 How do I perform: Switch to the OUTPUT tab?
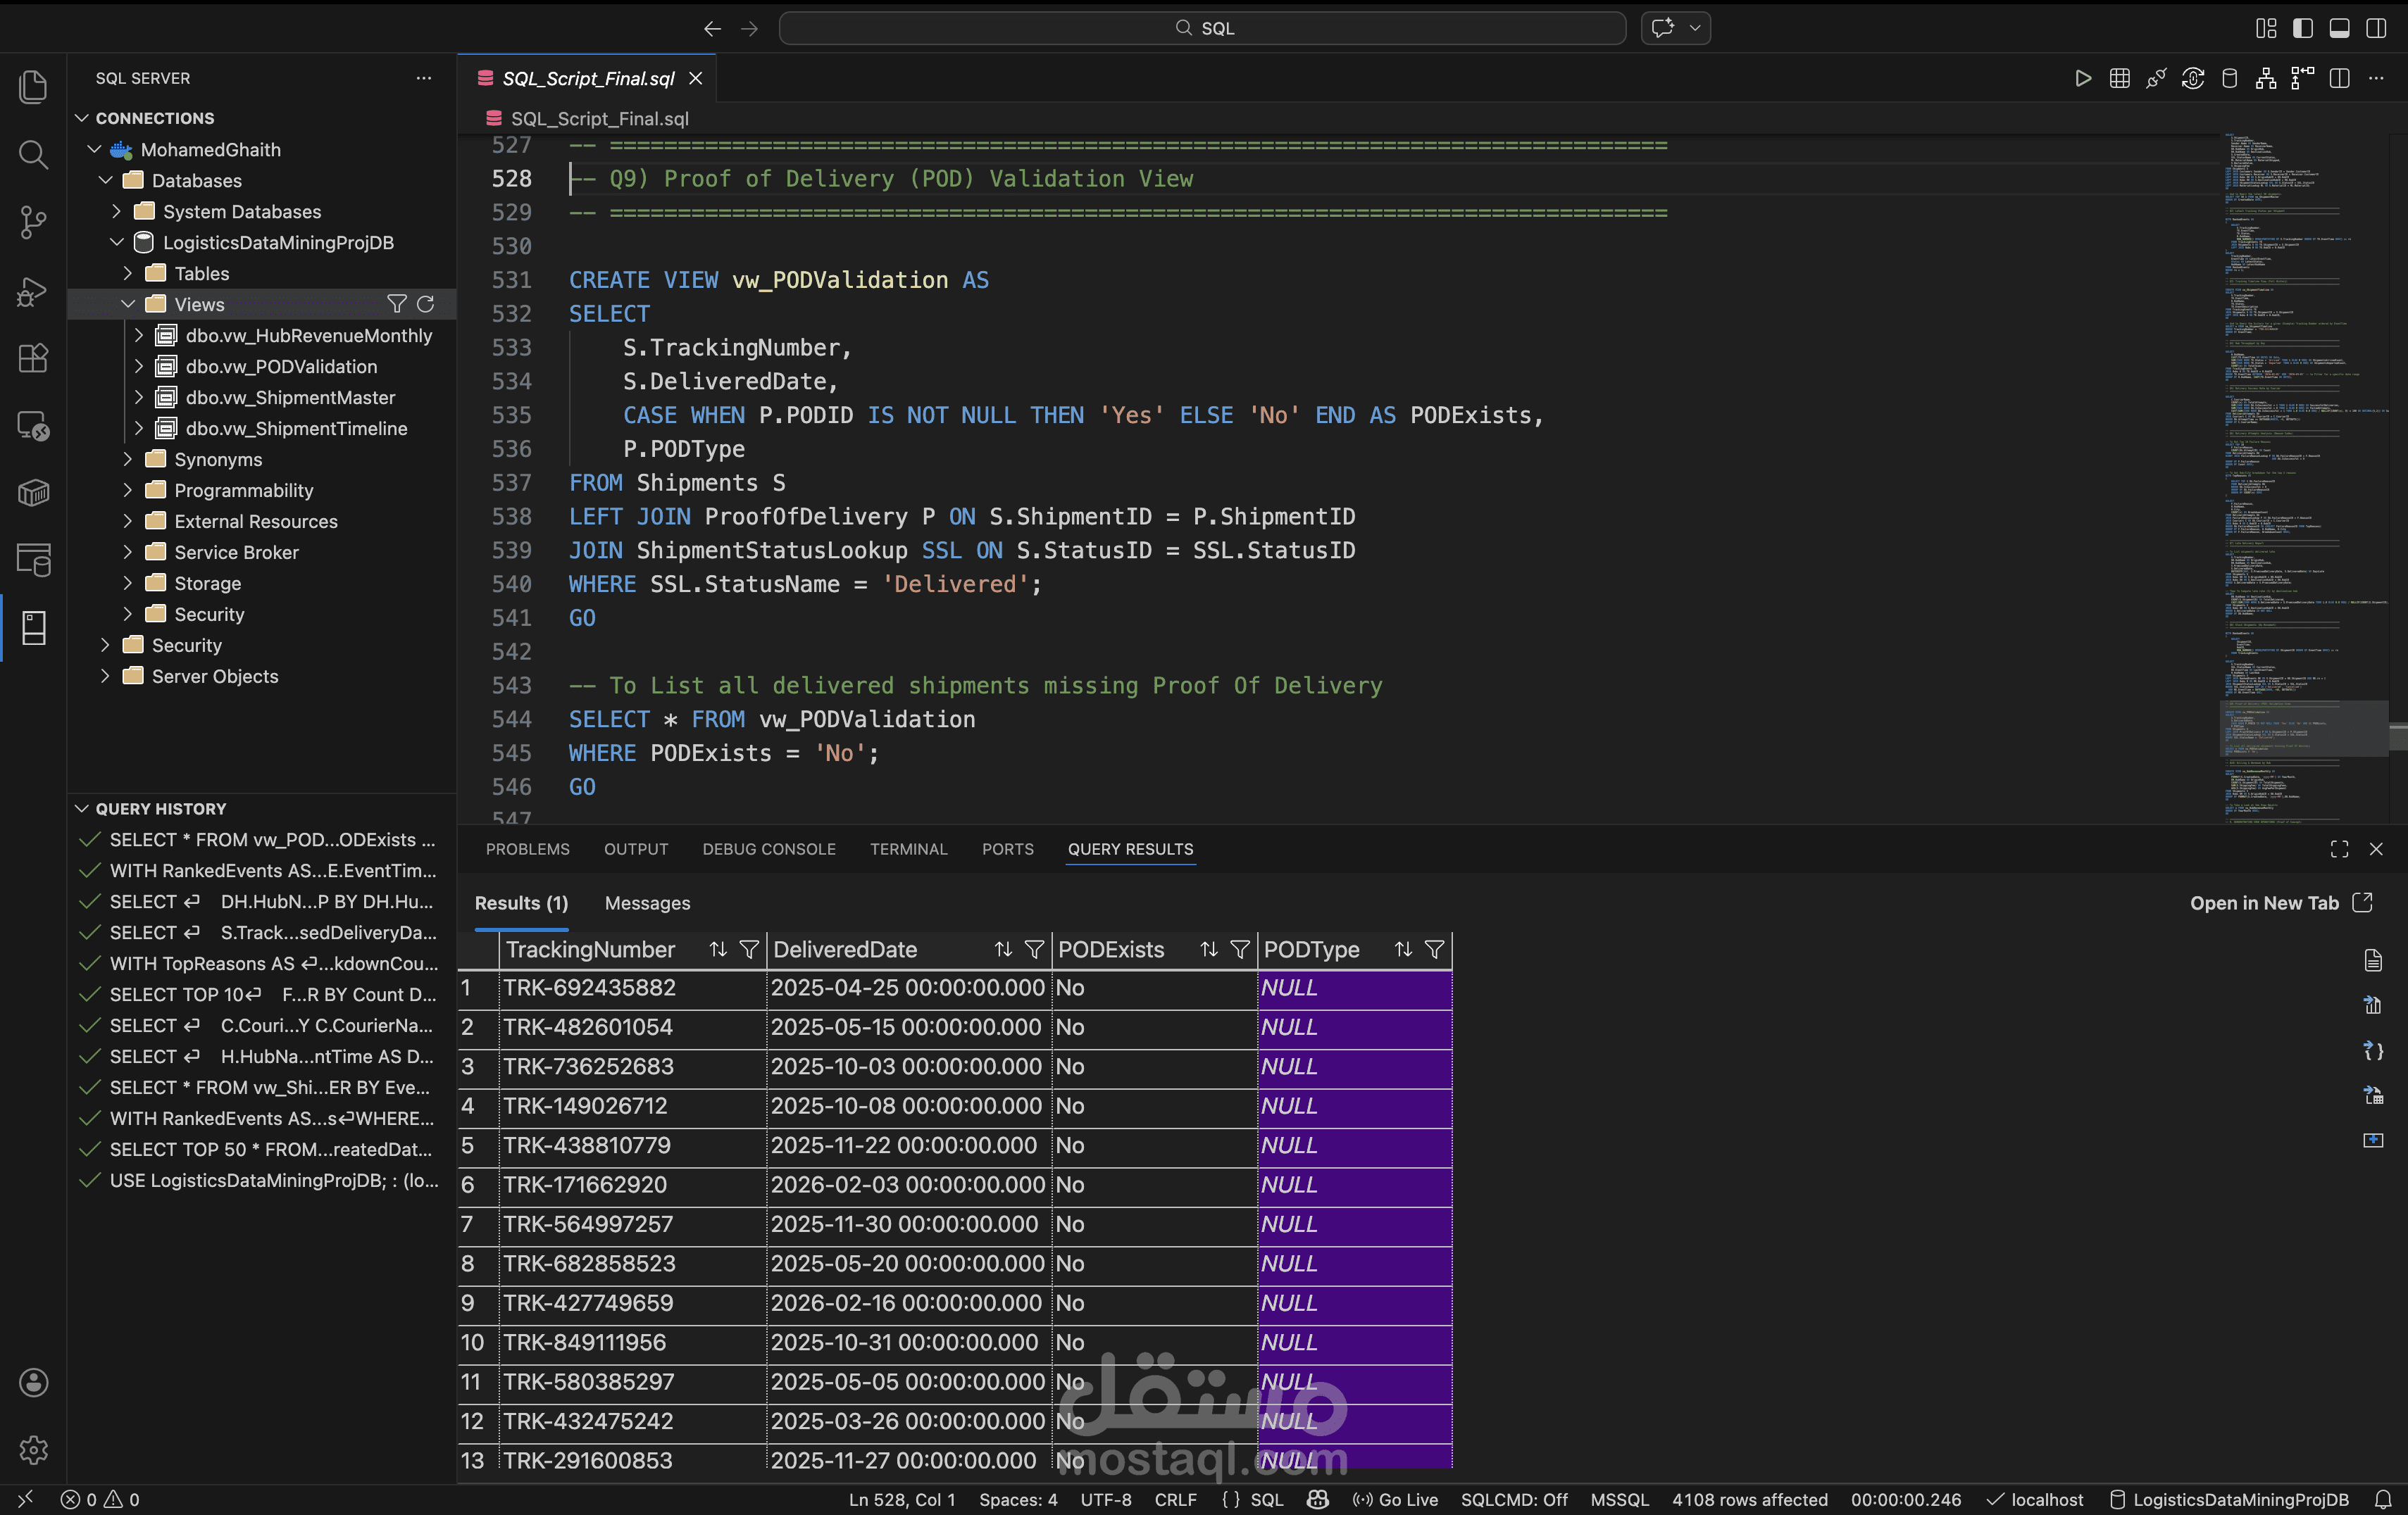pyautogui.click(x=636, y=848)
